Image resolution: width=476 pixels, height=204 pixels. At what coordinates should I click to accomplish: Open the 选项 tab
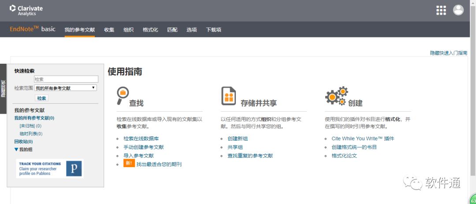tap(192, 29)
